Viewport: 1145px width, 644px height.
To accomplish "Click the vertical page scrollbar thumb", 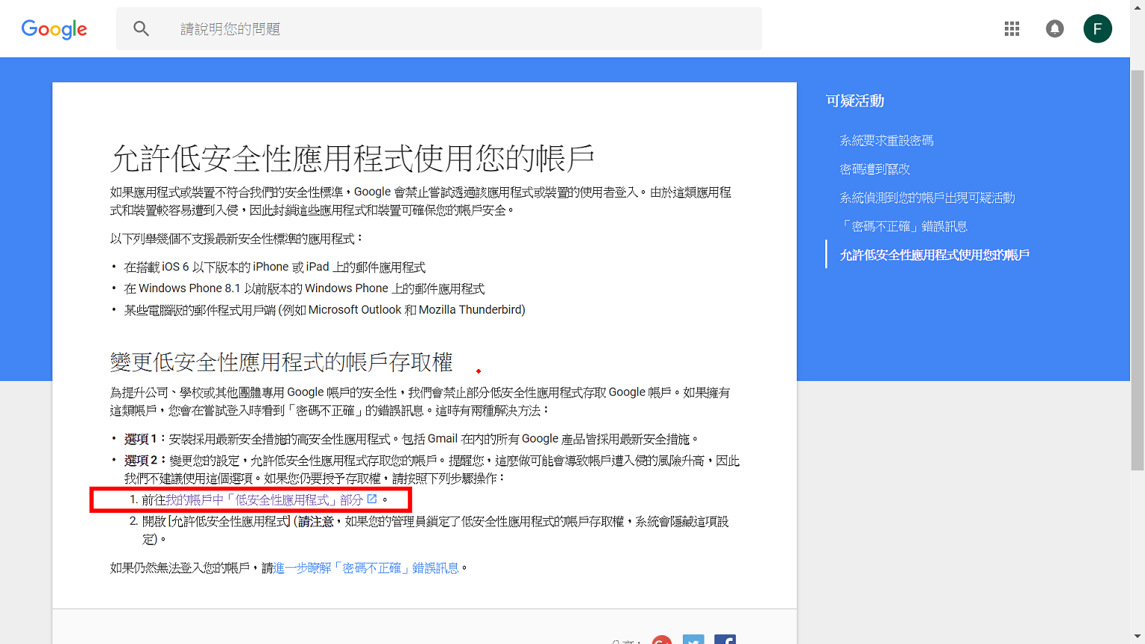I will click(1137, 268).
